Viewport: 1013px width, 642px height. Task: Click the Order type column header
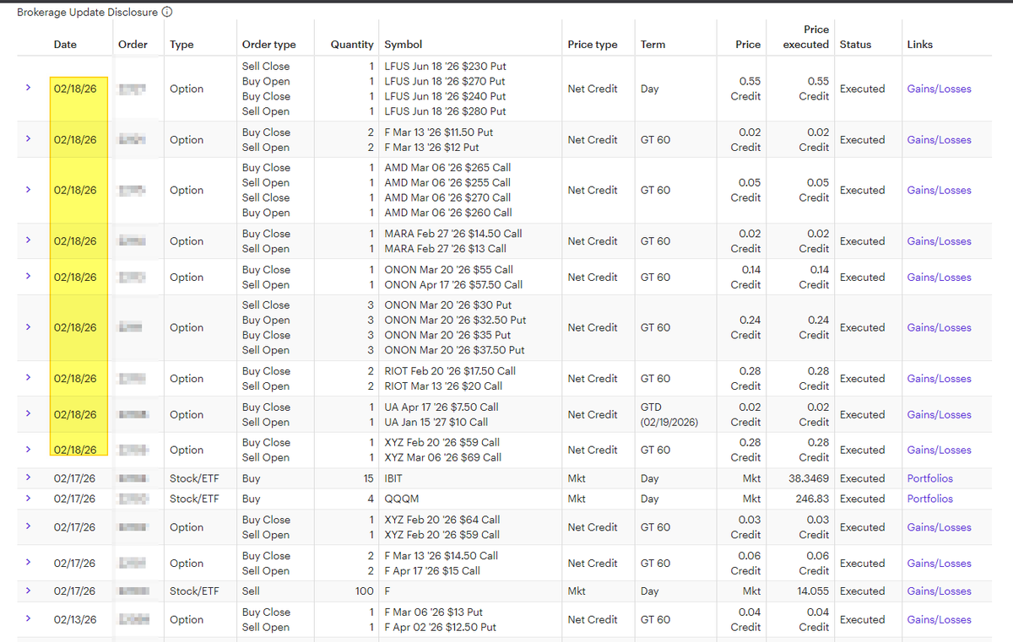(x=268, y=44)
